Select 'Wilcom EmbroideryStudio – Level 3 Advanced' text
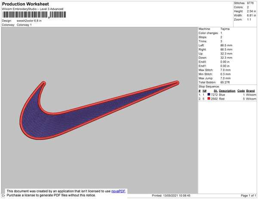The image size is (258, 199). (33, 9)
